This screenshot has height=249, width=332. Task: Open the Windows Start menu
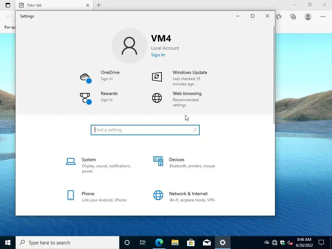(8, 243)
